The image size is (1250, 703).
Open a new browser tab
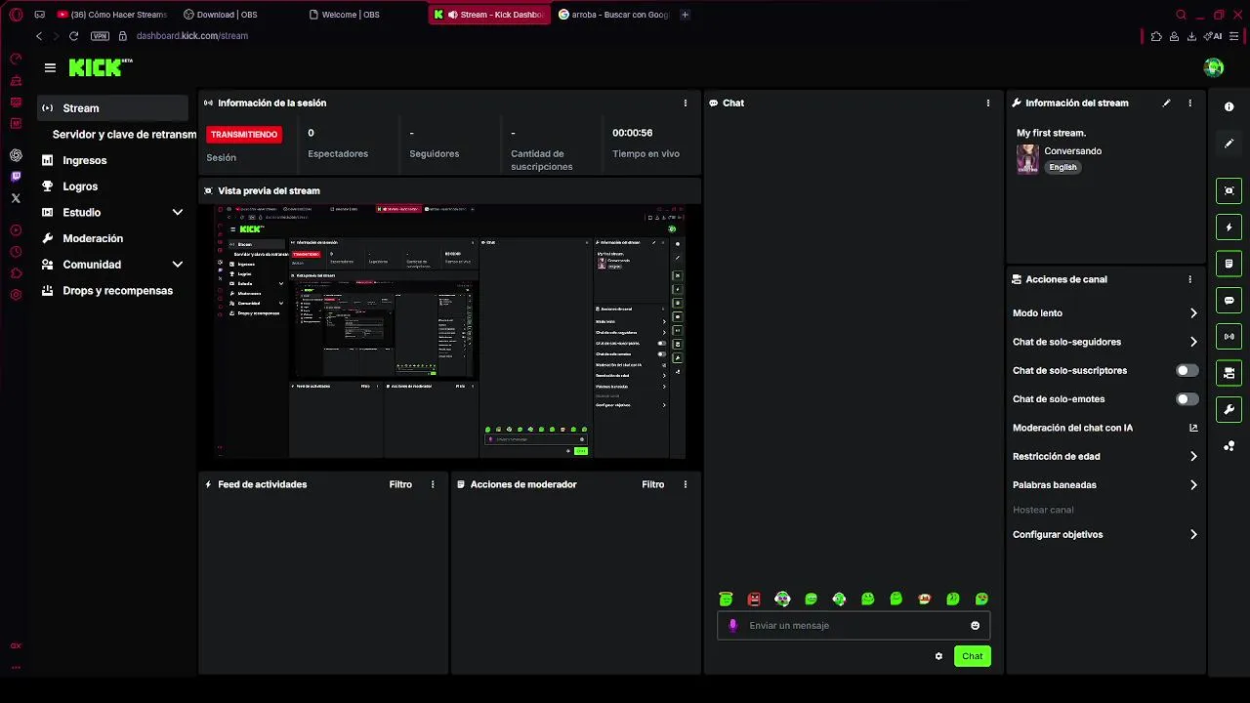tap(685, 15)
